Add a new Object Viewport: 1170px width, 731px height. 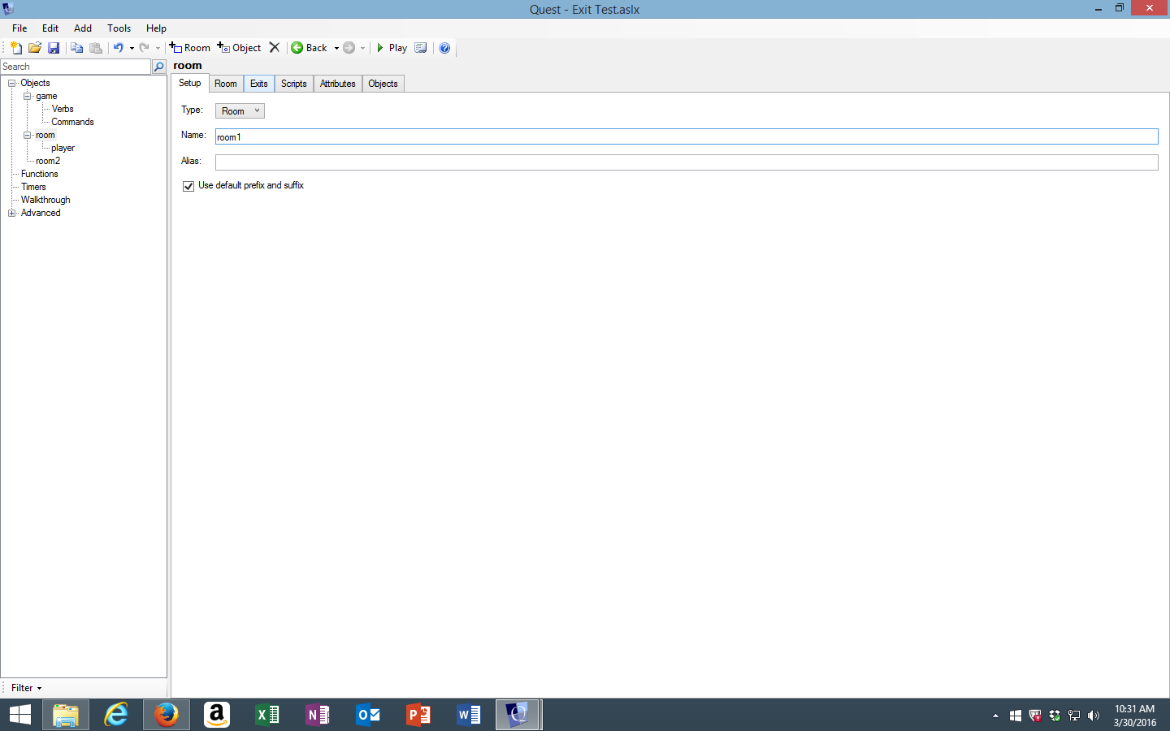239,48
